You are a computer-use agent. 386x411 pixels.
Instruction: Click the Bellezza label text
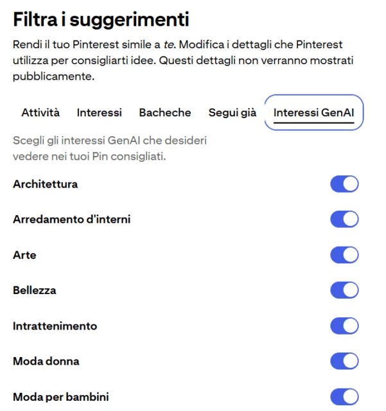[x=35, y=290]
